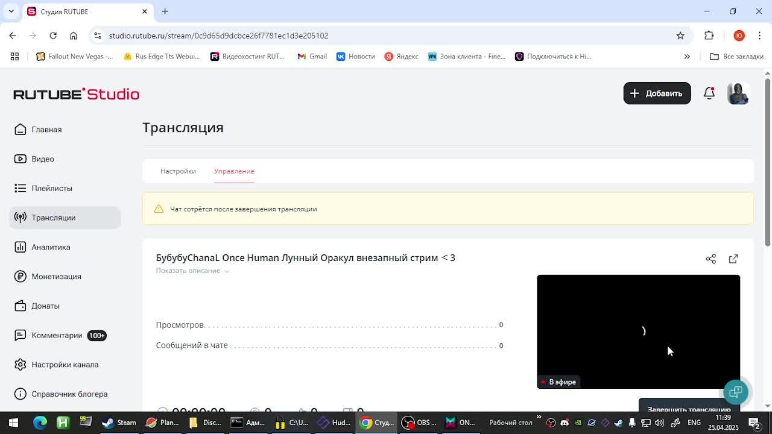Click the Добавить button

coord(657,93)
